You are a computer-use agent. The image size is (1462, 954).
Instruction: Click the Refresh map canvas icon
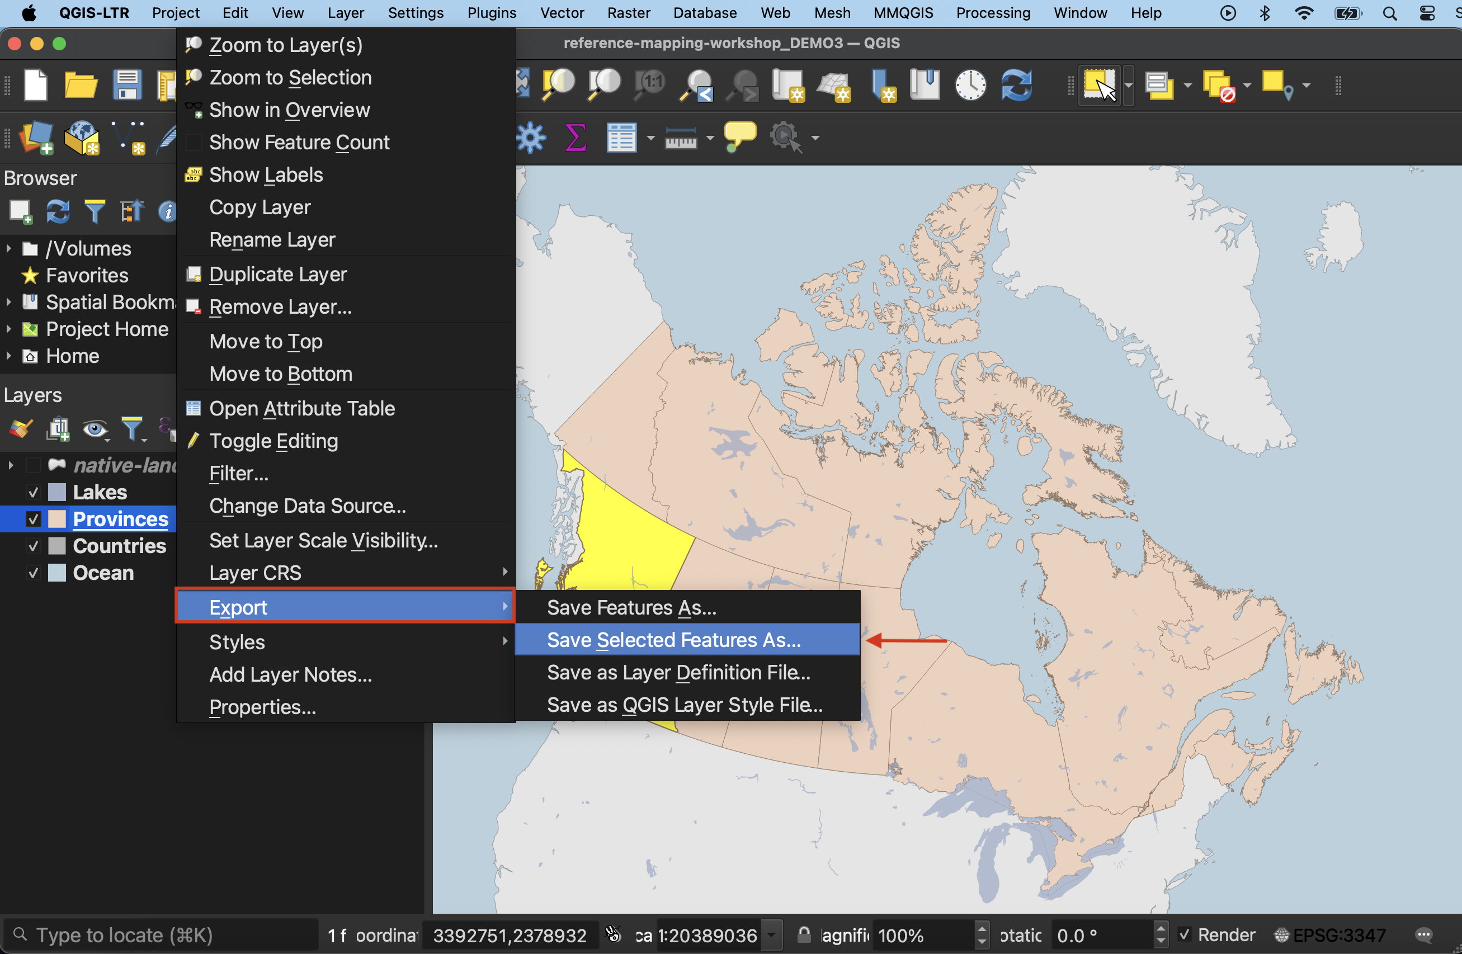[1016, 84]
